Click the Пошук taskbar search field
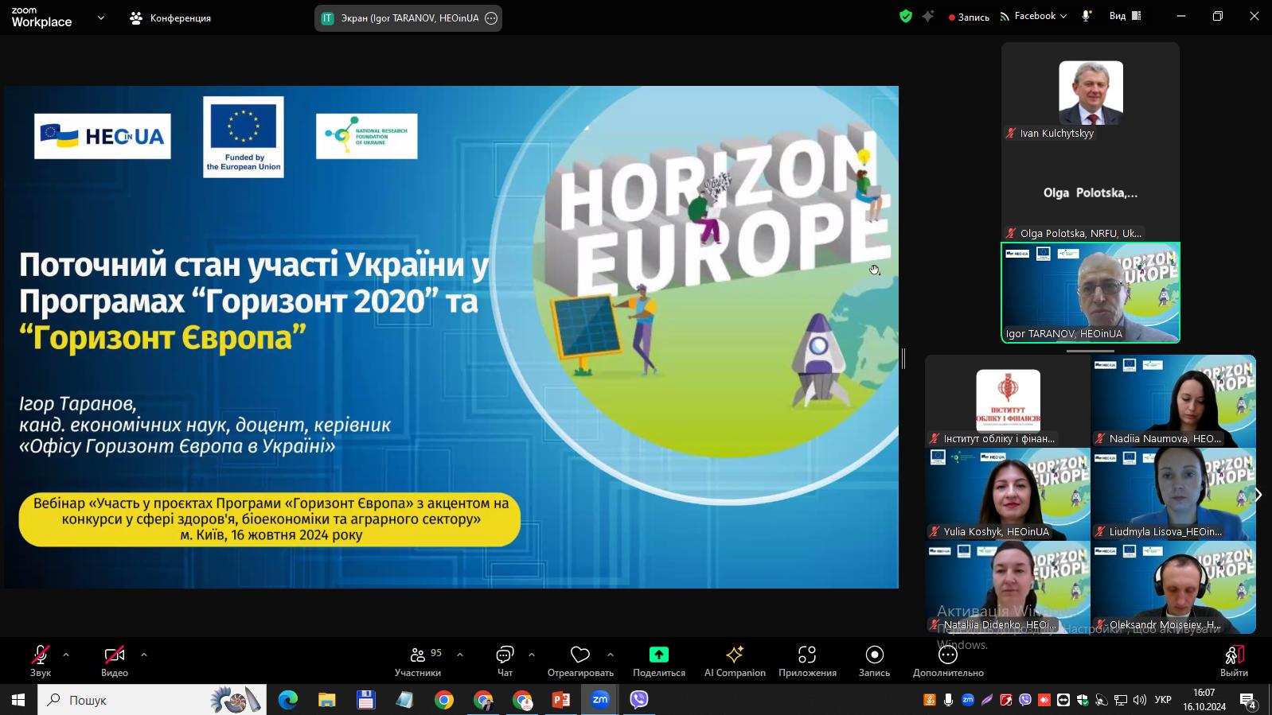1272x715 pixels. [152, 700]
